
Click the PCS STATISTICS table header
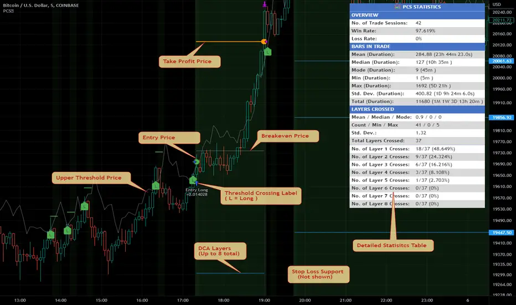coord(417,7)
